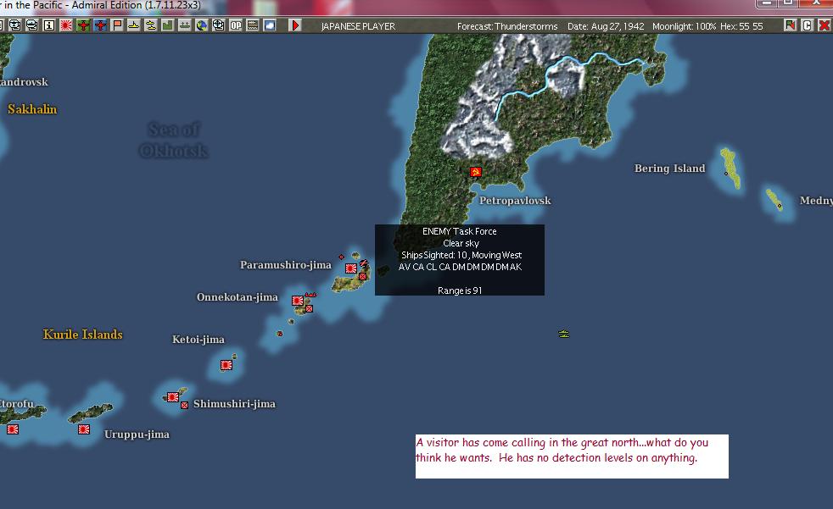Viewport: 833px width, 509px height.
Task: Click the base dot on Medny island
Action: pyautogui.click(x=780, y=205)
